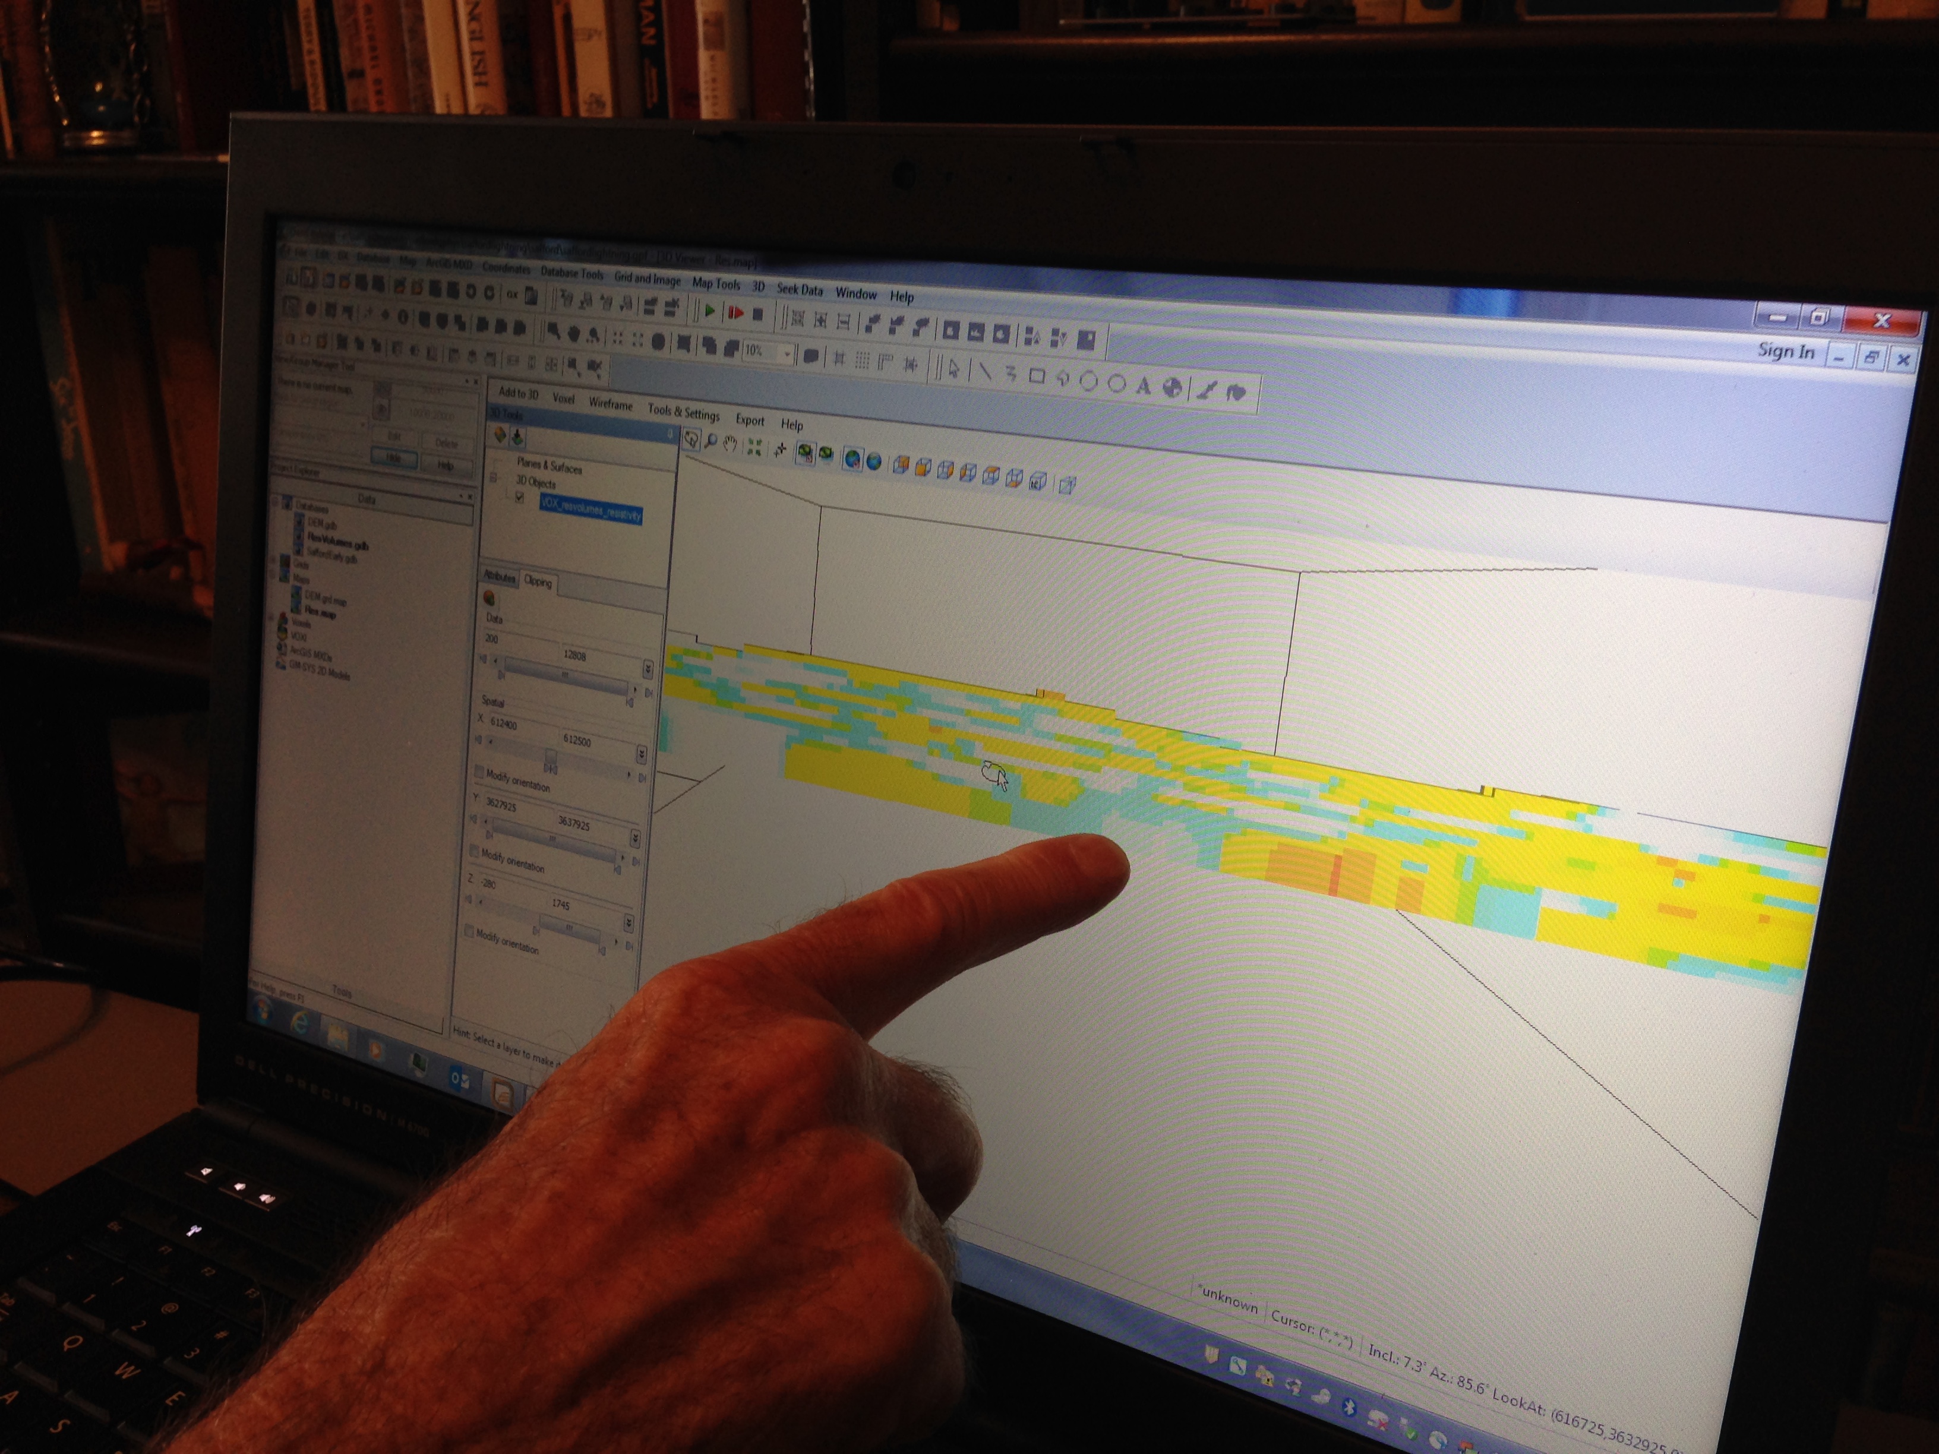1939x1454 pixels.
Task: Select Res.map in Project Explorer
Action: [320, 614]
